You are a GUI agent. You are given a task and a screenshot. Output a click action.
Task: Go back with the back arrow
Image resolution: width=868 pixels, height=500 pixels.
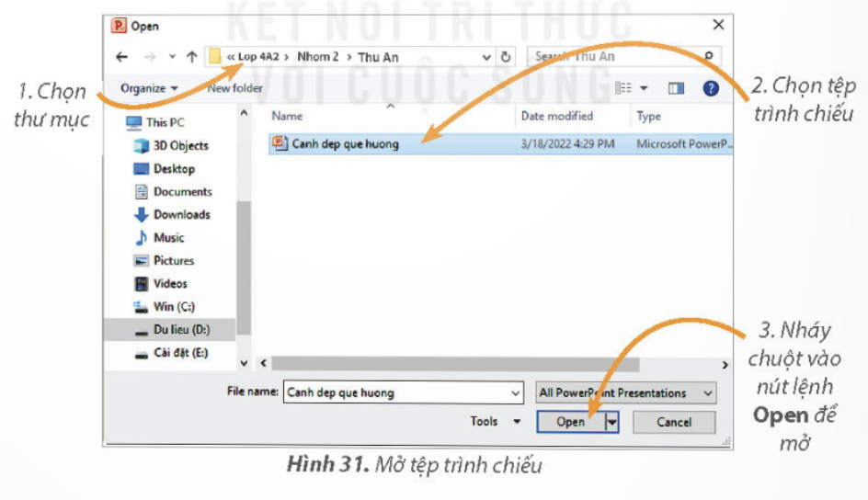pyautogui.click(x=122, y=56)
